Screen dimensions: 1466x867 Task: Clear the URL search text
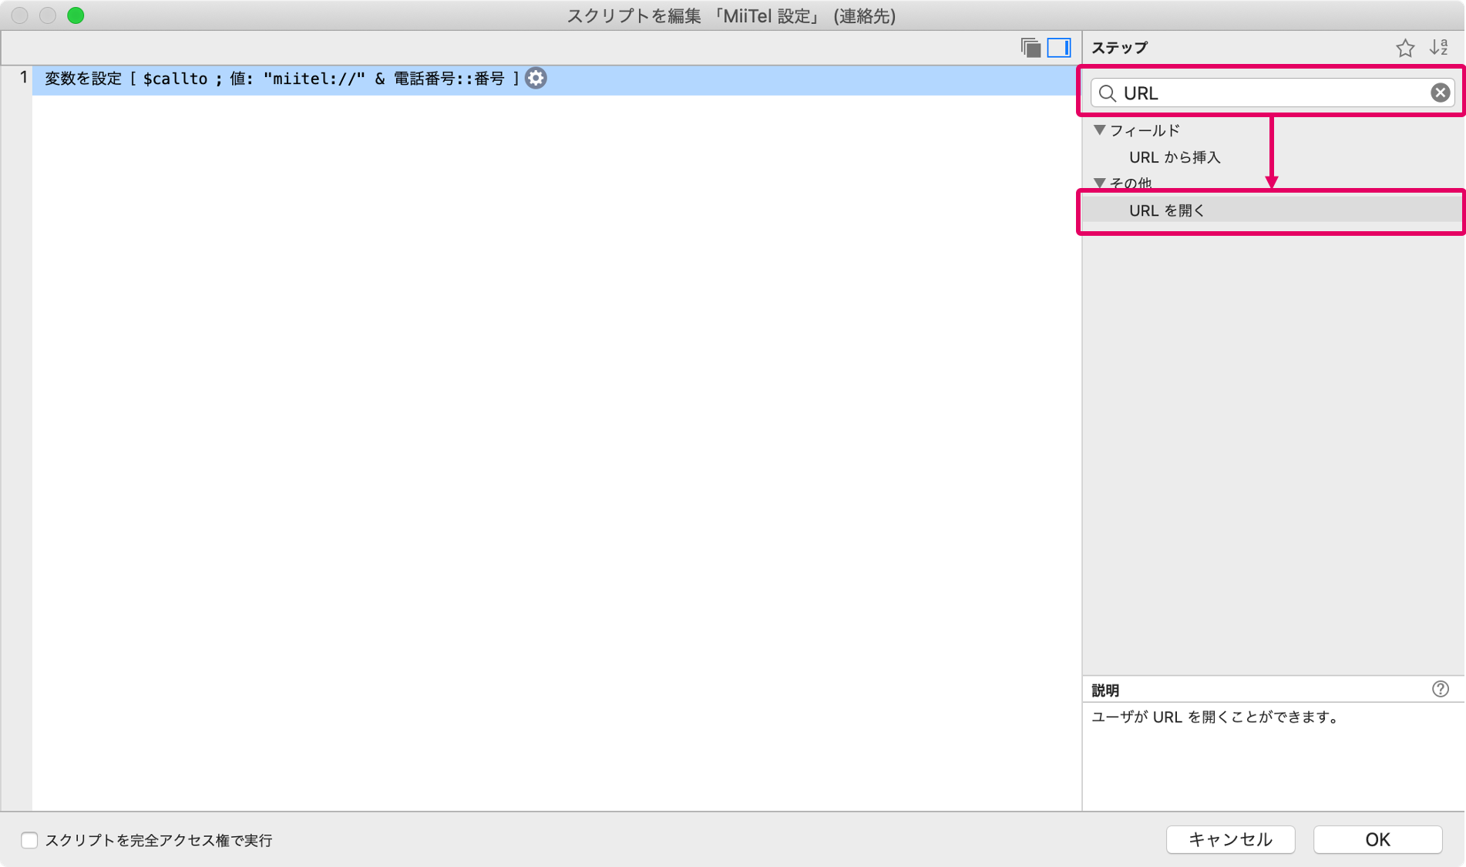point(1440,92)
